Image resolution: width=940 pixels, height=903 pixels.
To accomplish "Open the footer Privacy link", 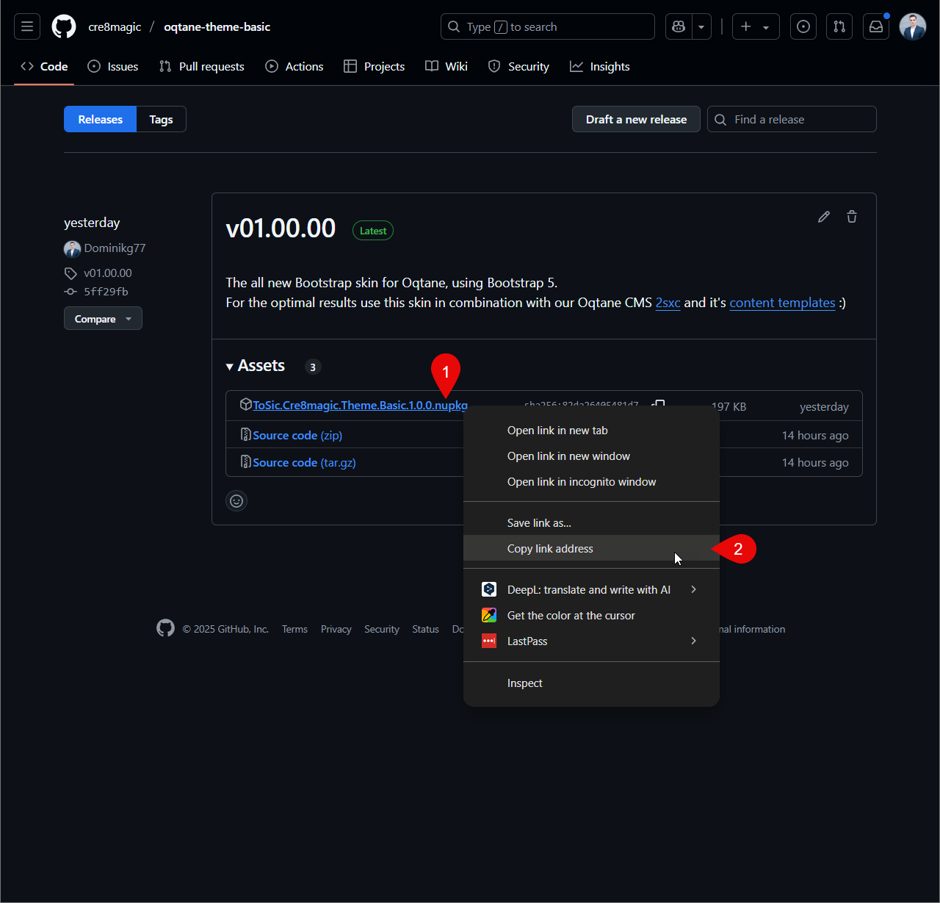I will point(336,630).
